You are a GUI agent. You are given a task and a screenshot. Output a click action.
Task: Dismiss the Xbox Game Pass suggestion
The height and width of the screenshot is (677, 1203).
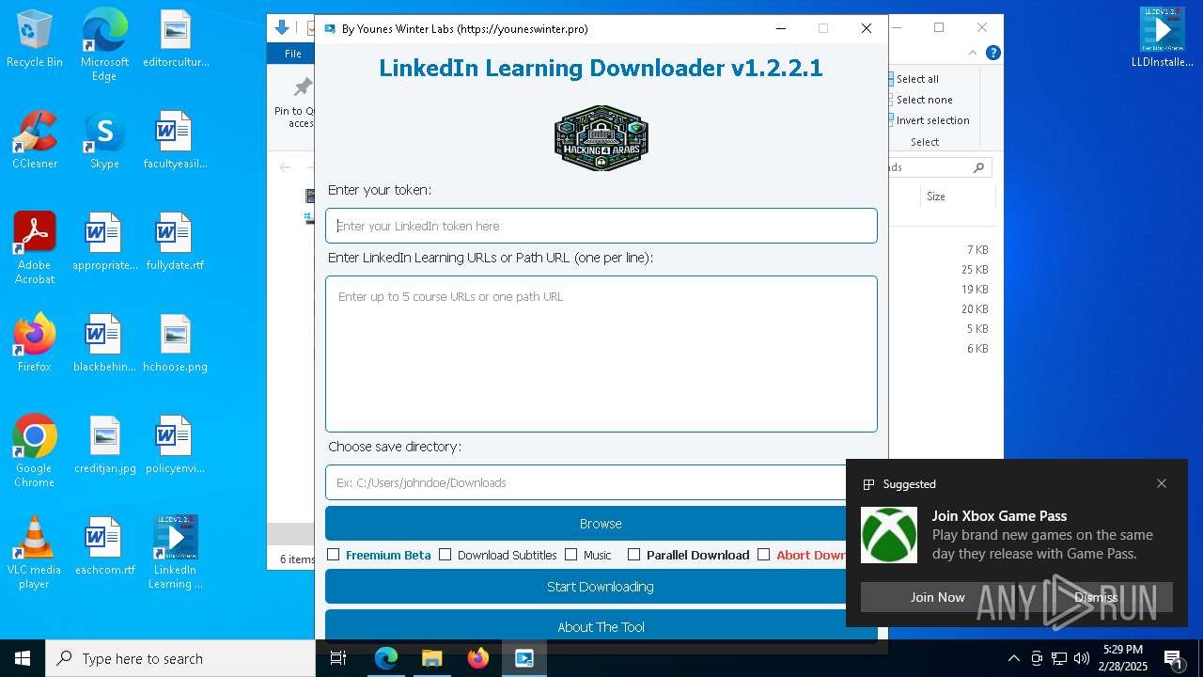[1096, 597]
